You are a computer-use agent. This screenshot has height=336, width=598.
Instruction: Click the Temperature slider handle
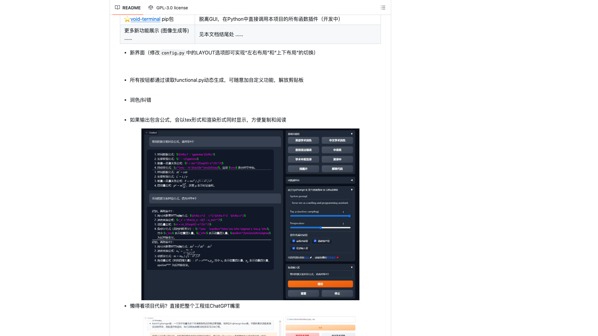[320, 228]
